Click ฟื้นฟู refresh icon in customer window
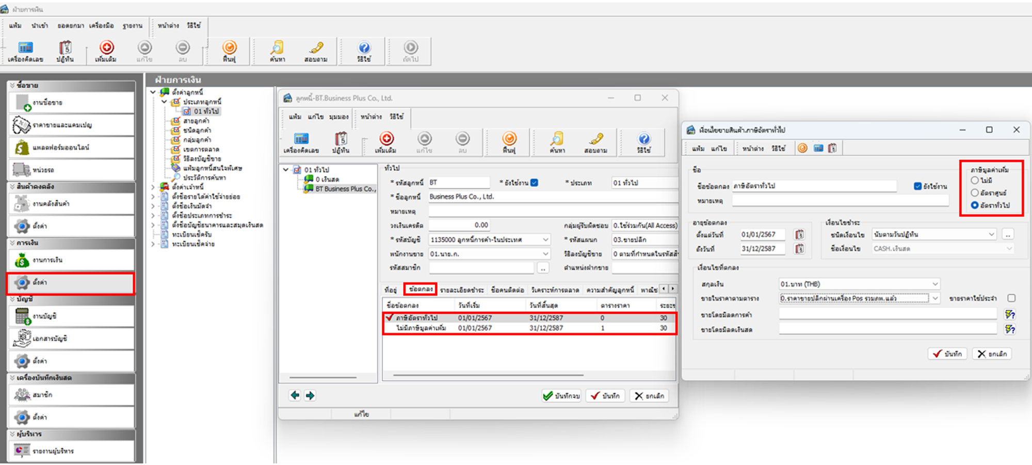This screenshot has height=465, width=1032. click(509, 141)
